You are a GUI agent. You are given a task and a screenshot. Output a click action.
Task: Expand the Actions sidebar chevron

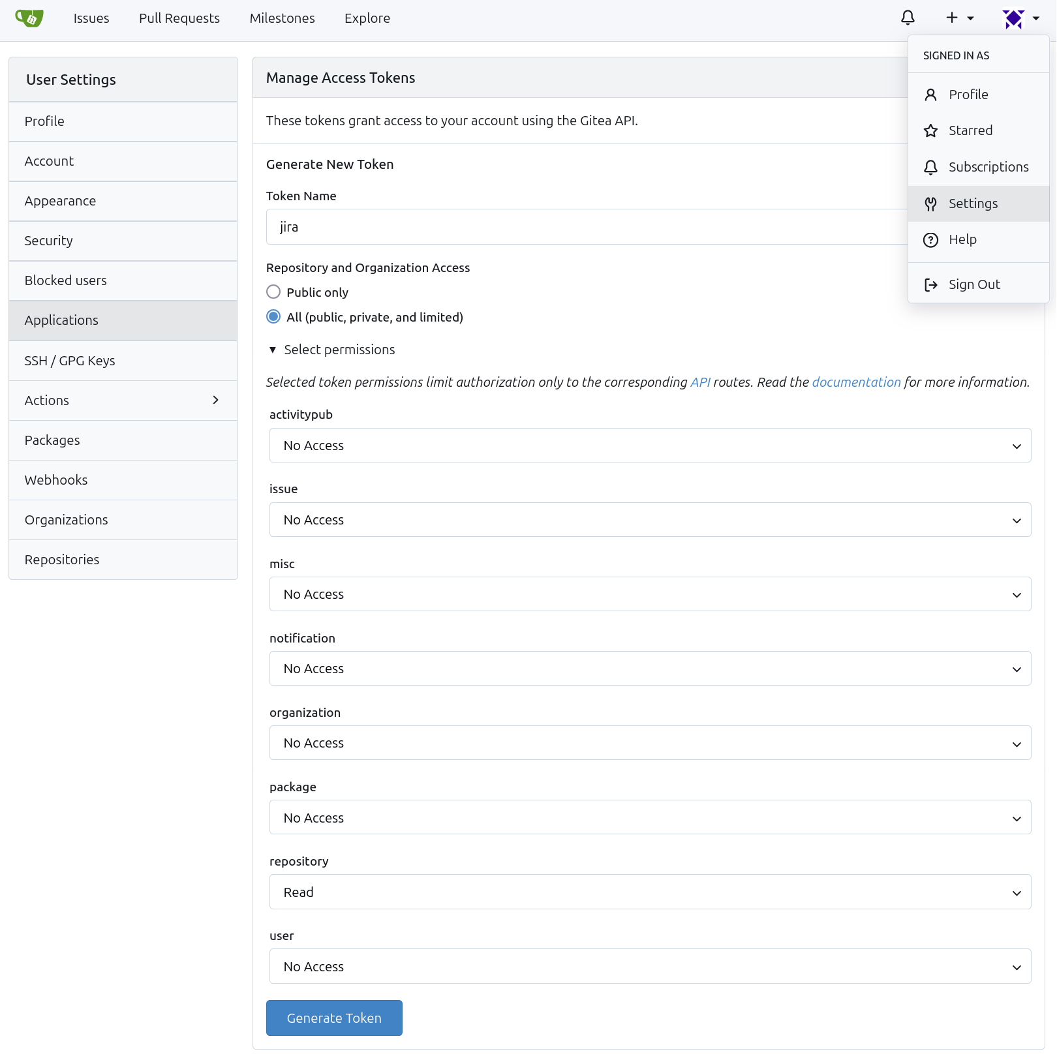(x=215, y=400)
